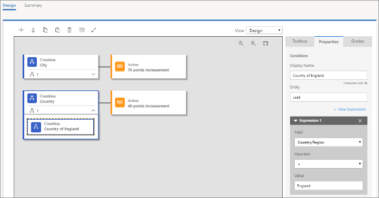Screen dimensions: 379x198
Task: Open the View Design dropdown
Action: 264,30
